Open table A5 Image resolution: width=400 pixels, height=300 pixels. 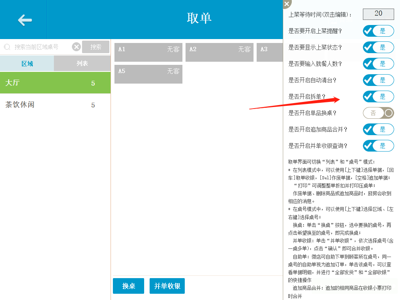point(148,74)
